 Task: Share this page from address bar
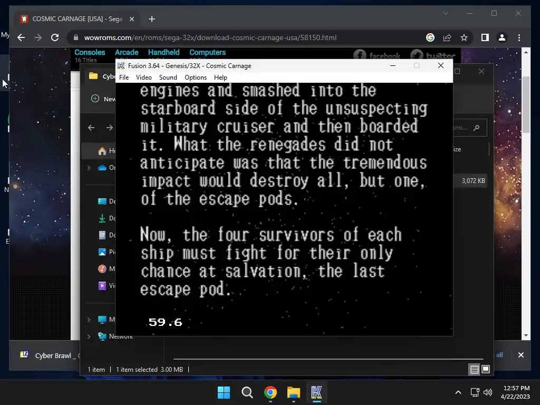tap(447, 37)
